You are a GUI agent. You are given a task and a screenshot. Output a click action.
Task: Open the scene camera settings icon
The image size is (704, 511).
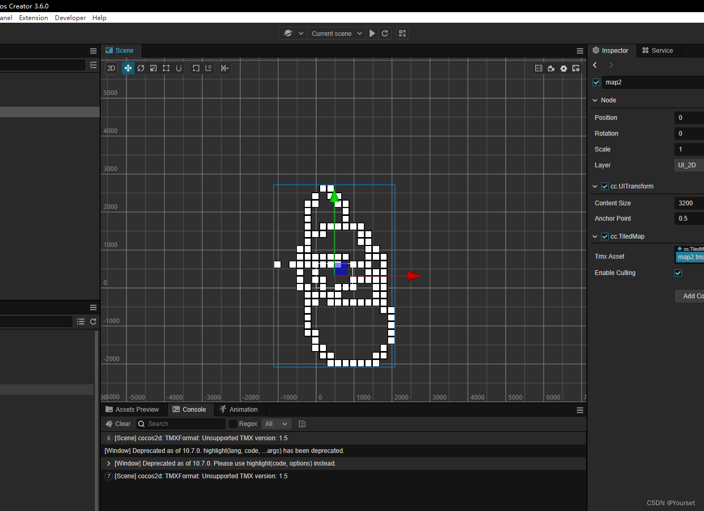tap(551, 68)
